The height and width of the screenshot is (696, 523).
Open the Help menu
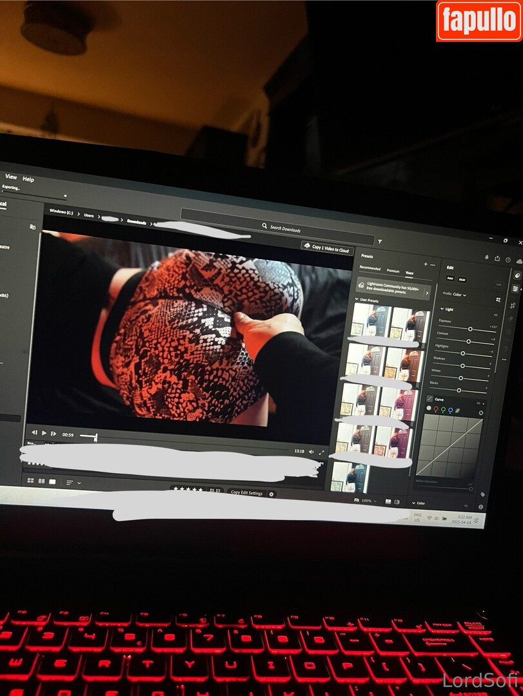tap(28, 179)
